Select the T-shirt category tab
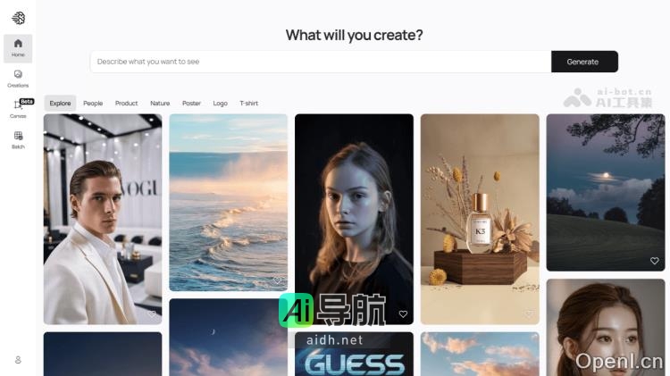 [248, 104]
